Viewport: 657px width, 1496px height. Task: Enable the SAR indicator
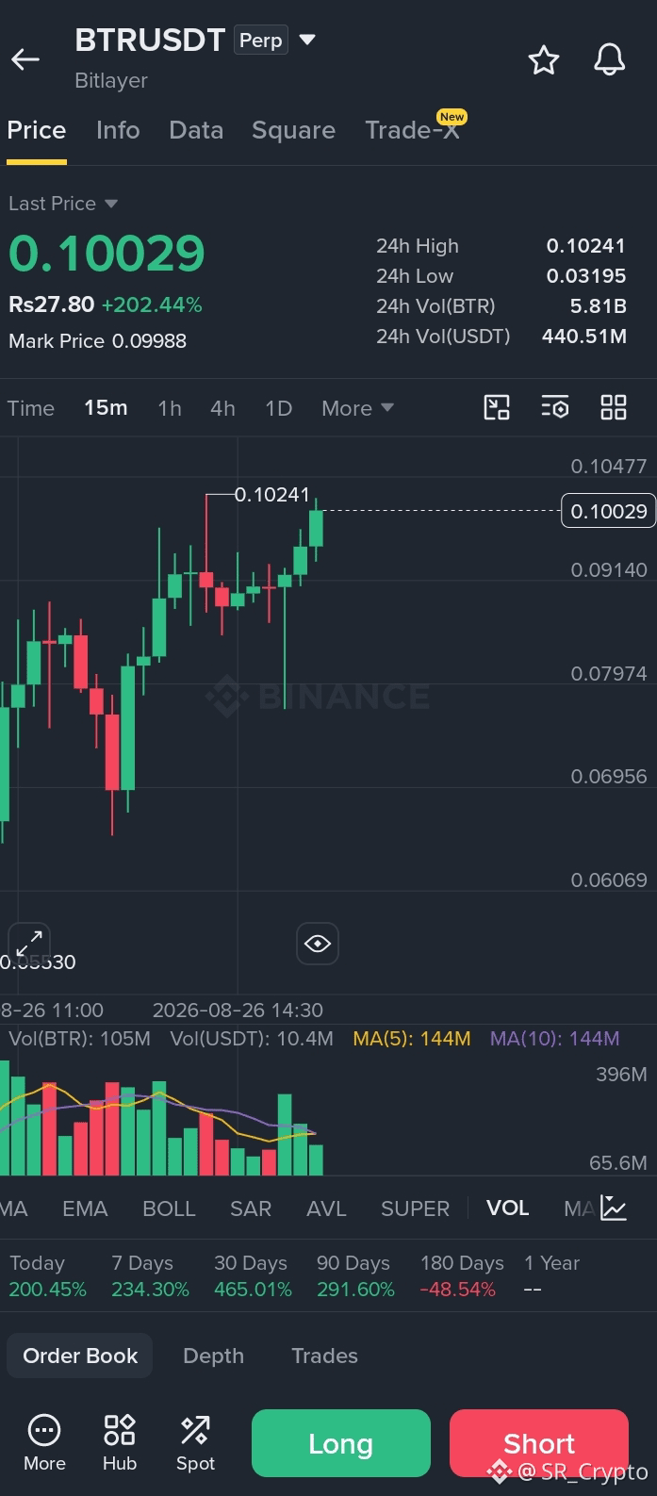click(x=251, y=1208)
